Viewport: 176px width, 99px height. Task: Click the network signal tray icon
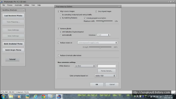(161, 96)
